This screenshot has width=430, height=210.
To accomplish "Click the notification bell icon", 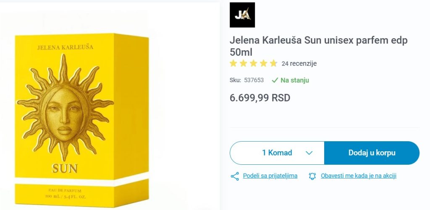I will click(312, 176).
